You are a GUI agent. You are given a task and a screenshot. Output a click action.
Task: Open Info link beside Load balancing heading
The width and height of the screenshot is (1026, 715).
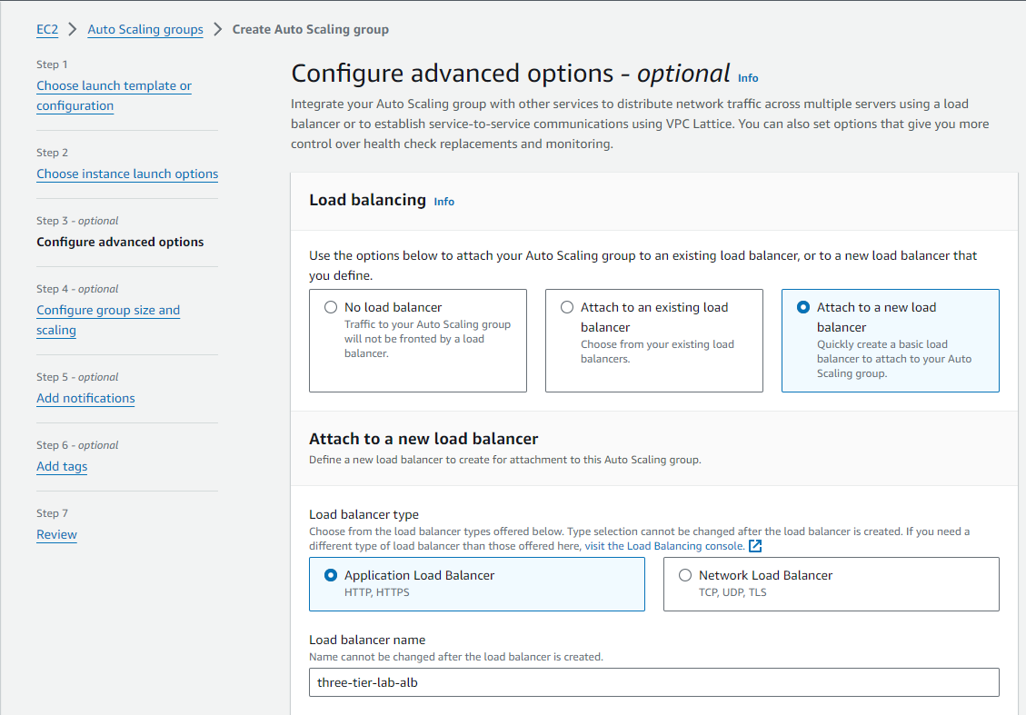[x=443, y=202]
